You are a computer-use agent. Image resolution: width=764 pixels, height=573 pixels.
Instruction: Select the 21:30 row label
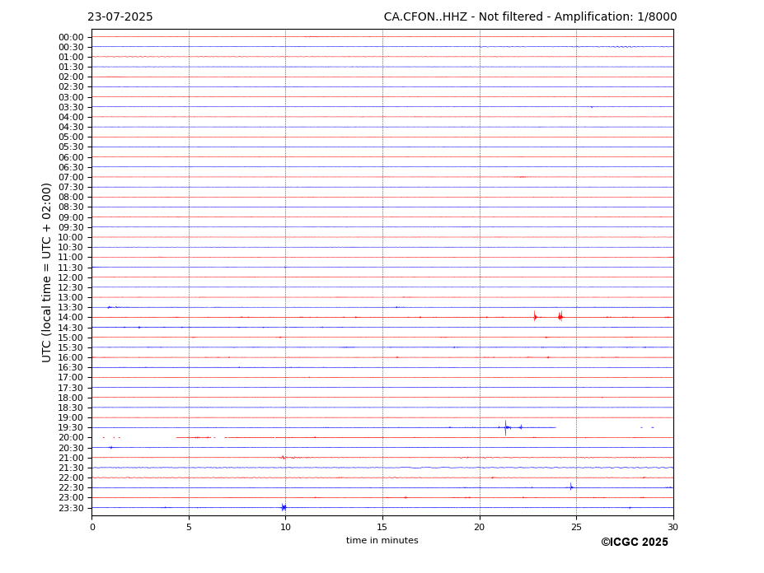71,468
